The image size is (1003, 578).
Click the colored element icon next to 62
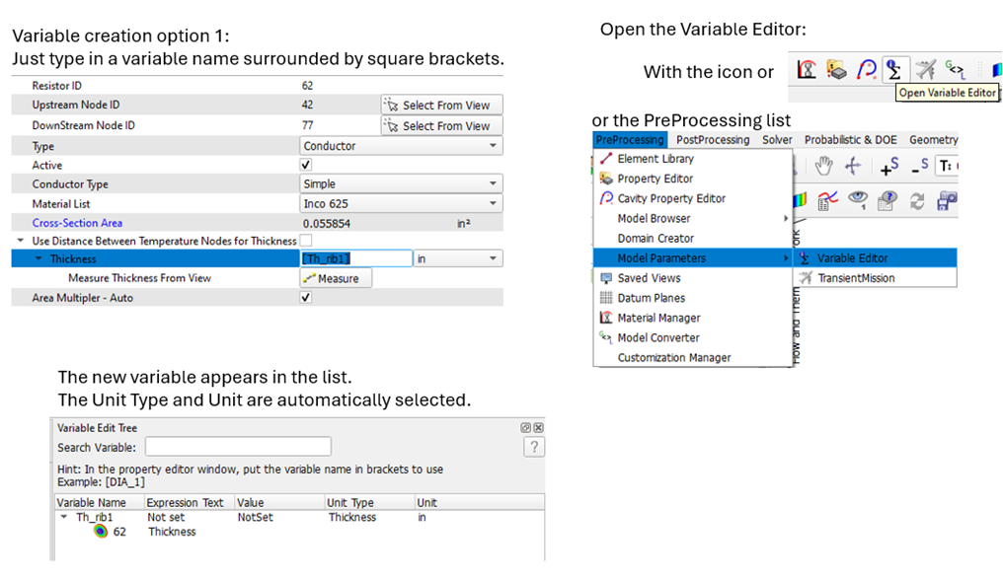pyautogui.click(x=101, y=532)
